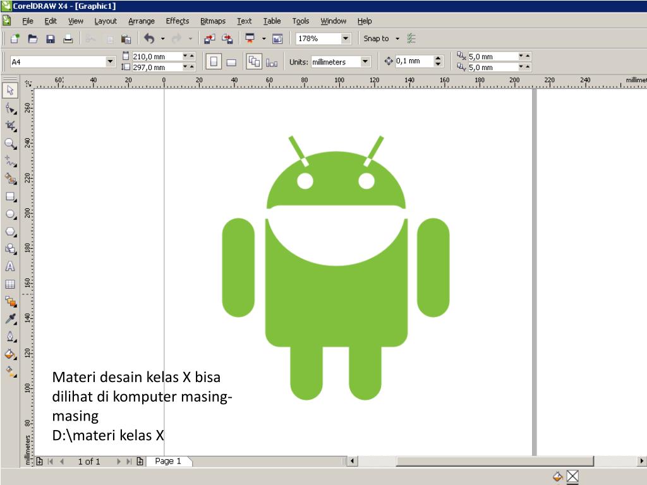Select the Smart Fill tool
Screen dimensions: 647x485
point(10,179)
